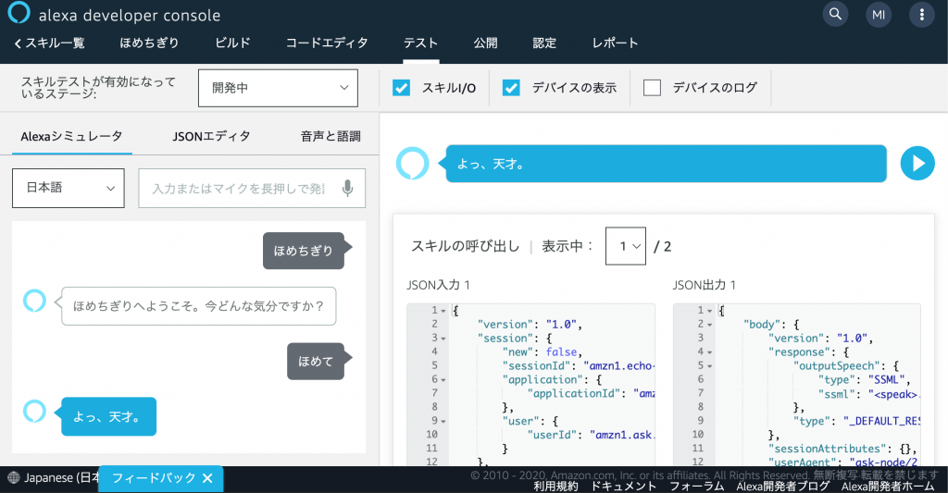The image size is (948, 493).
Task: Open the Alexa開発者ブログ footer link
Action: pyautogui.click(x=783, y=487)
